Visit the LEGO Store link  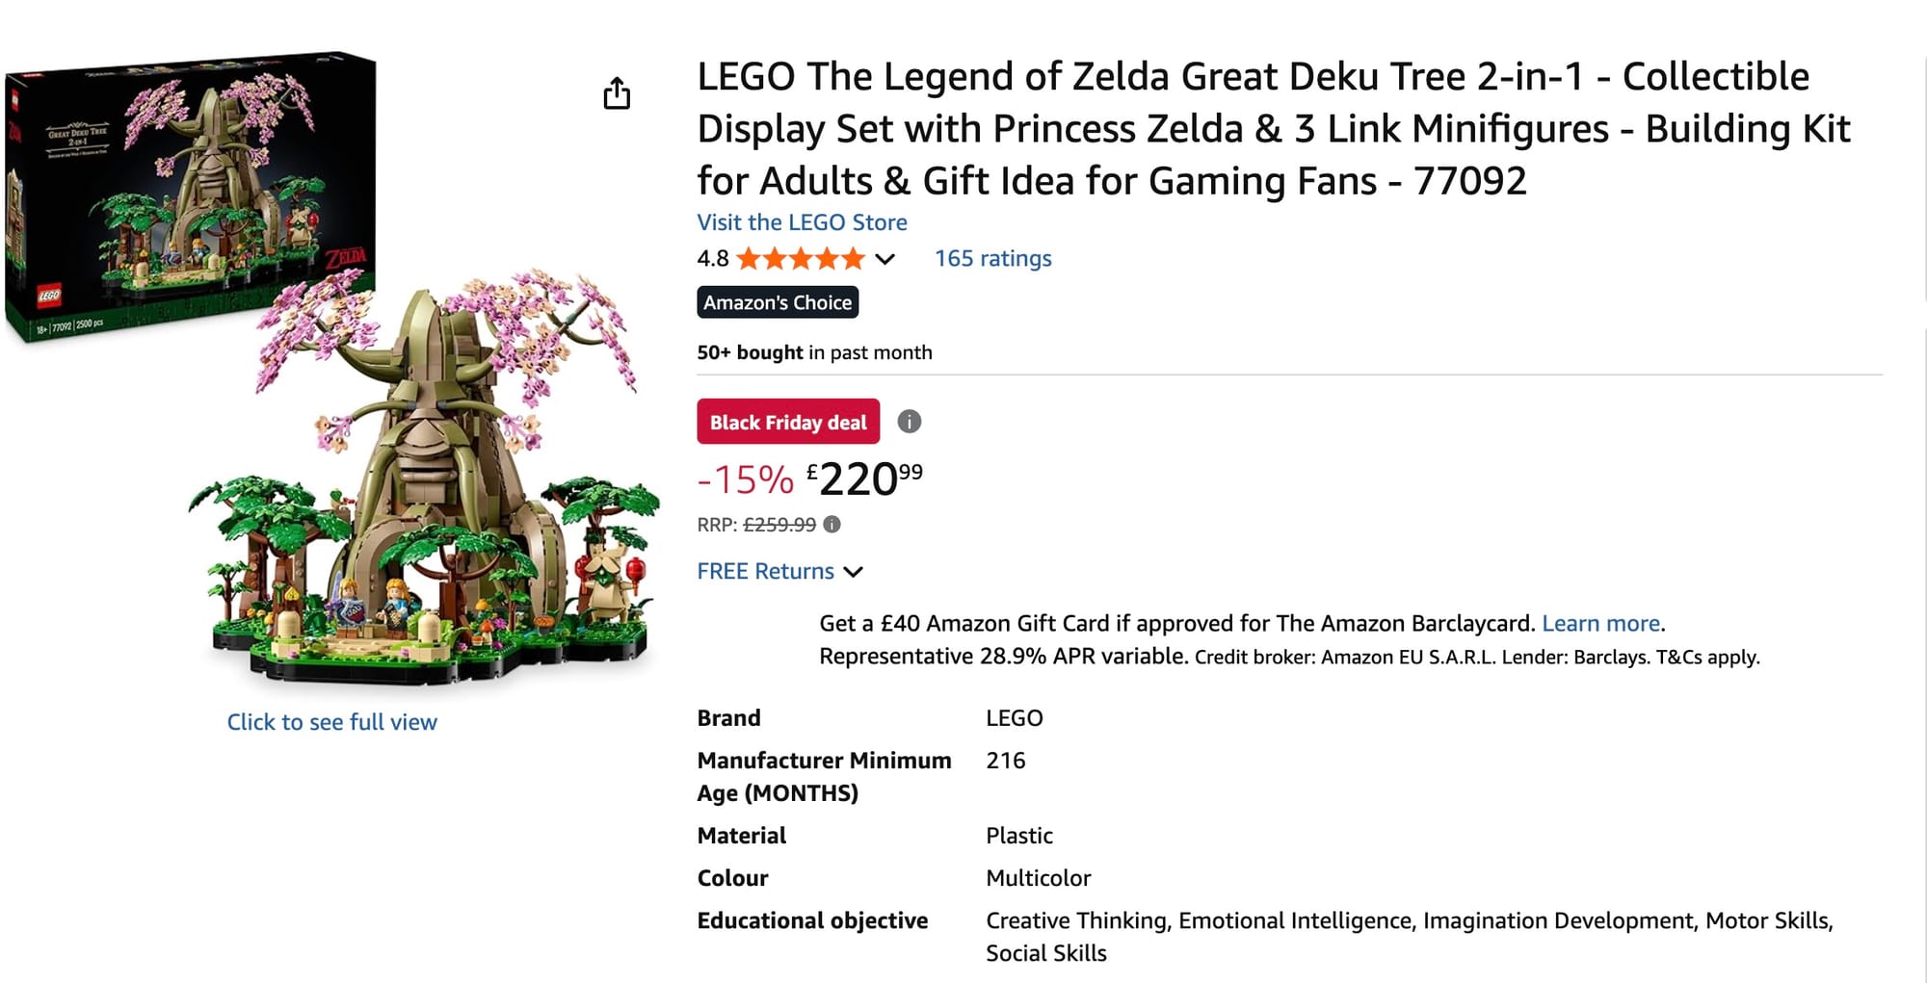[x=801, y=221]
